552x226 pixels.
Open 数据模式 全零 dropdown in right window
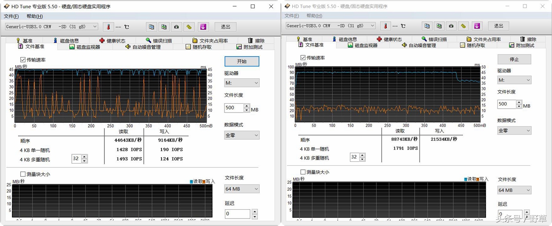coord(514,131)
